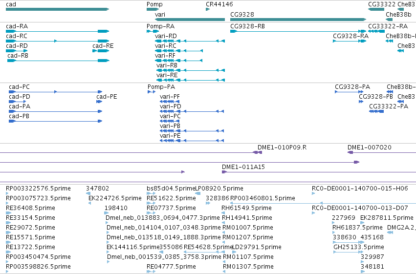Select the CG9328-PA protein label

click(x=352, y=87)
